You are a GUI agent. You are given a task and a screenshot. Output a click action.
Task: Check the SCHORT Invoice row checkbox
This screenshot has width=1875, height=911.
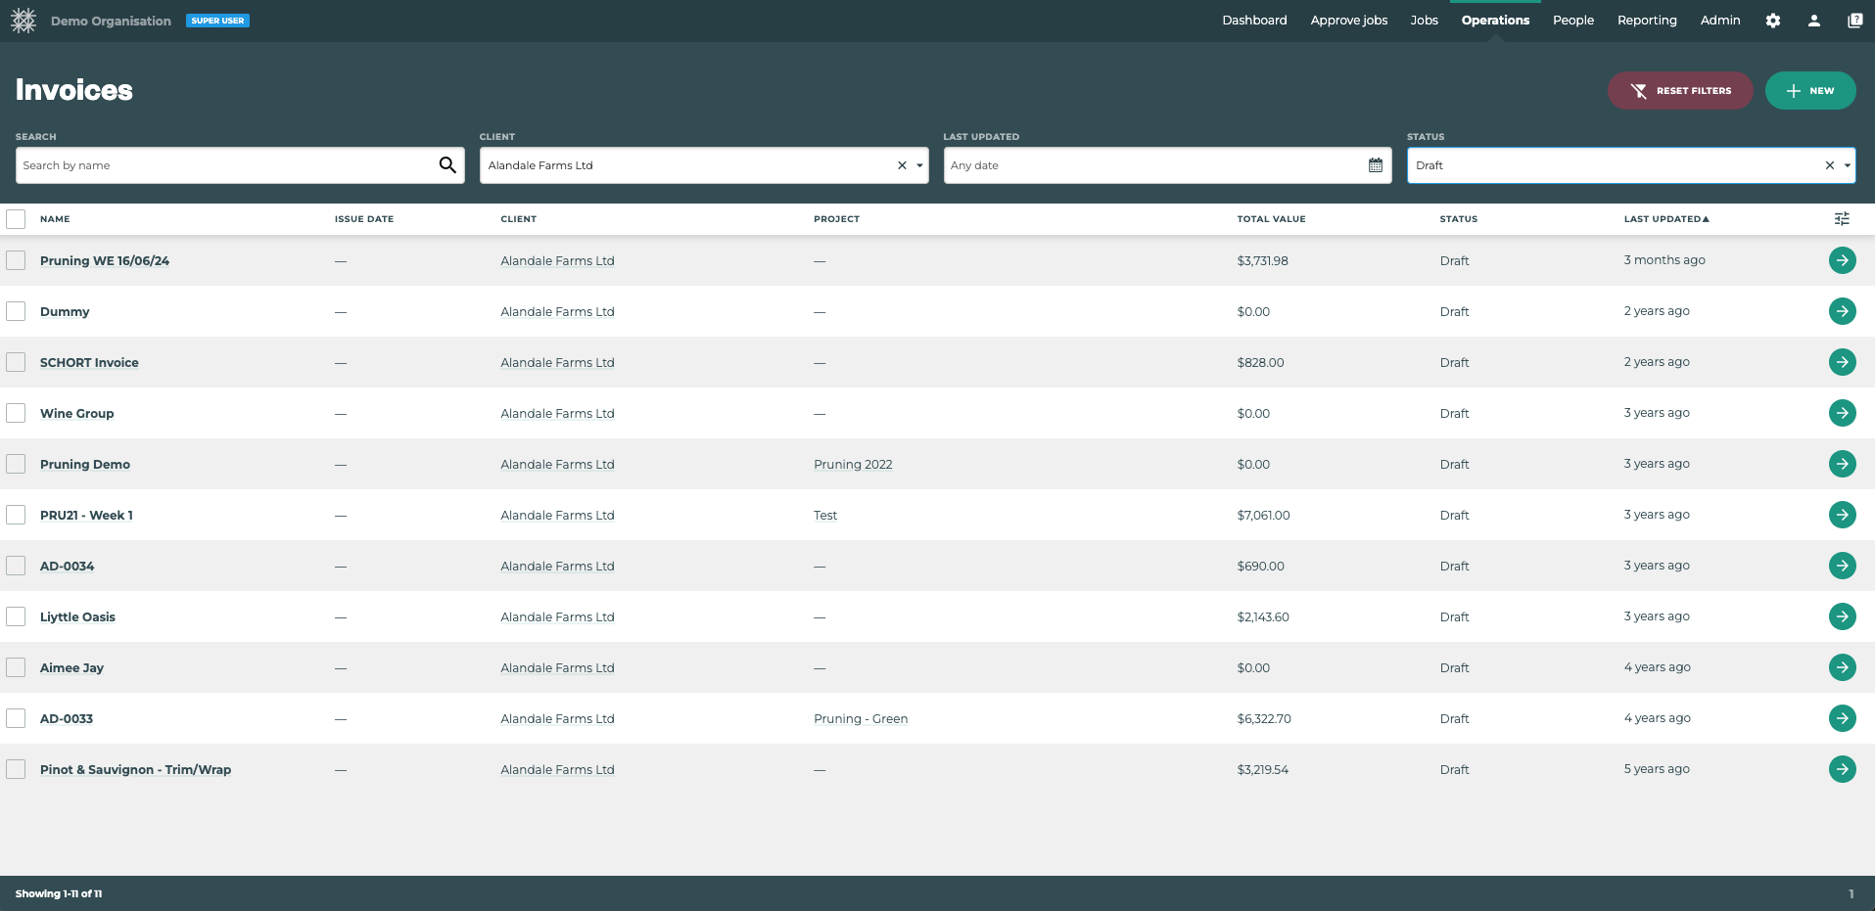(x=16, y=362)
